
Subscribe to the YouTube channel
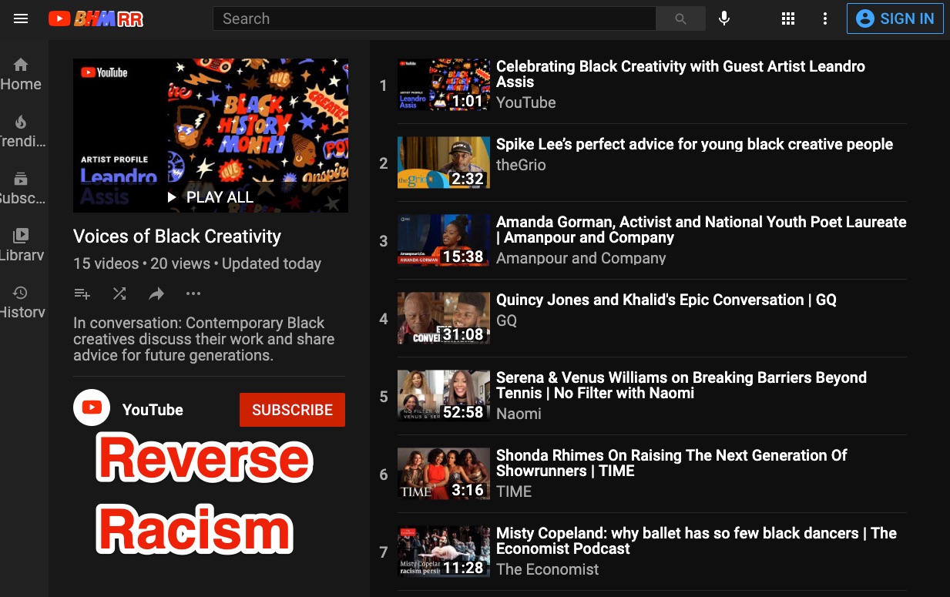pos(292,410)
